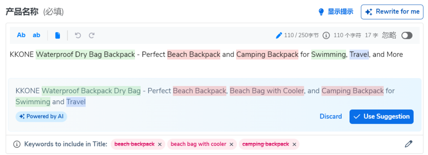Click info icon before Keywords to include
Screen dimensions: 428x155
pyautogui.click(x=17, y=144)
